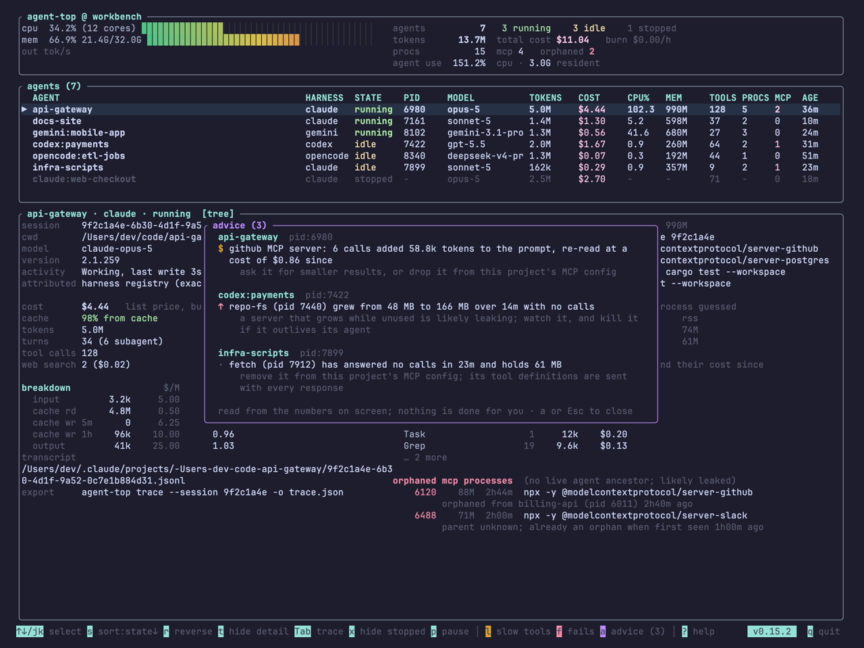This screenshot has width=864, height=648.
Task: Click the '$' cost icon in api-gateway advice
Action: (x=221, y=248)
